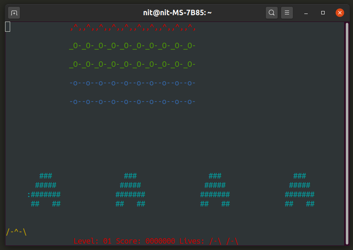Click the yellow player ship /-^-\
353x250 pixels.
point(16,232)
